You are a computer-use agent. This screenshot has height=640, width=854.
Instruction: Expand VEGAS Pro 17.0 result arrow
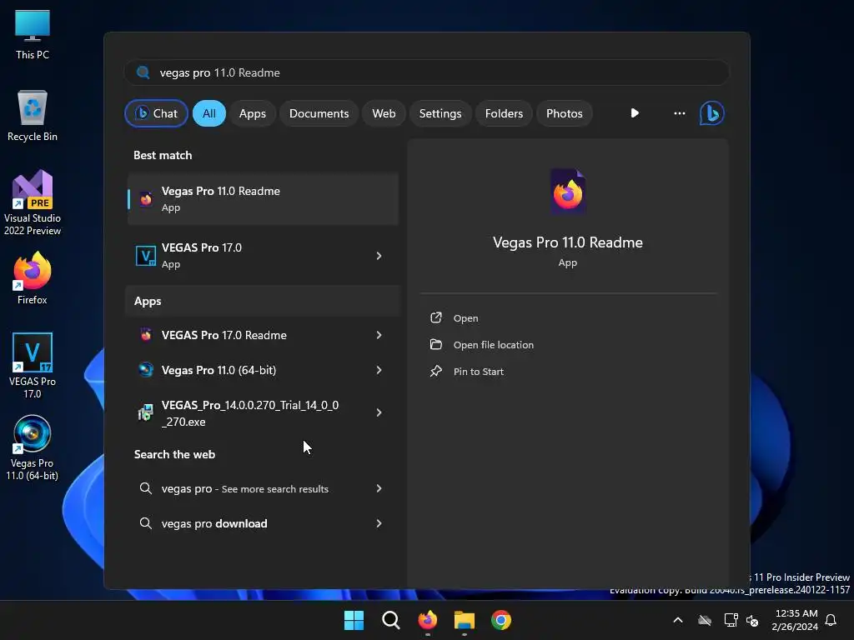tap(379, 256)
